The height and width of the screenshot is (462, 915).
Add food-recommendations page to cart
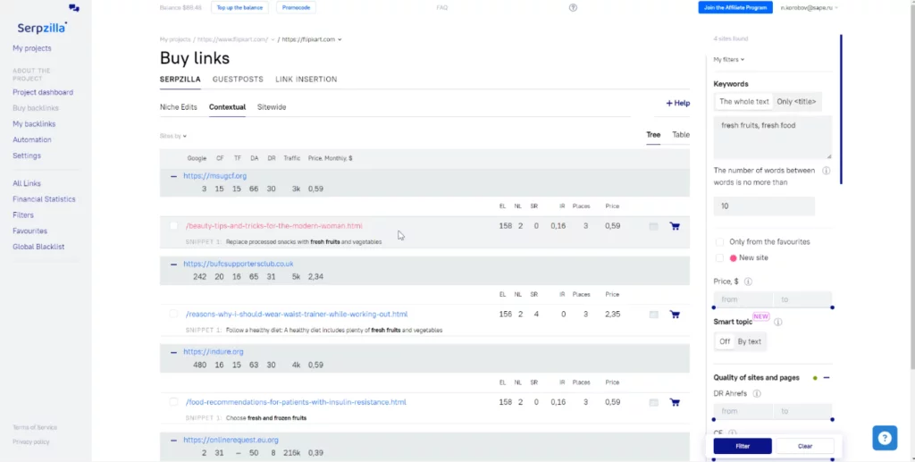click(x=675, y=402)
